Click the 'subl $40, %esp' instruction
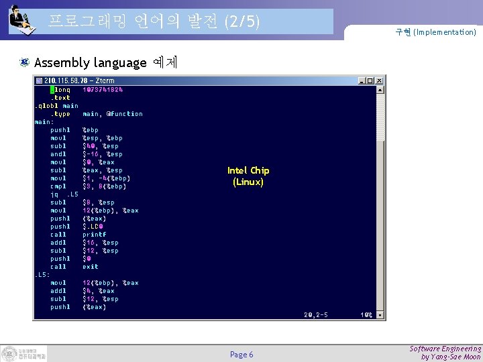 tap(85, 146)
